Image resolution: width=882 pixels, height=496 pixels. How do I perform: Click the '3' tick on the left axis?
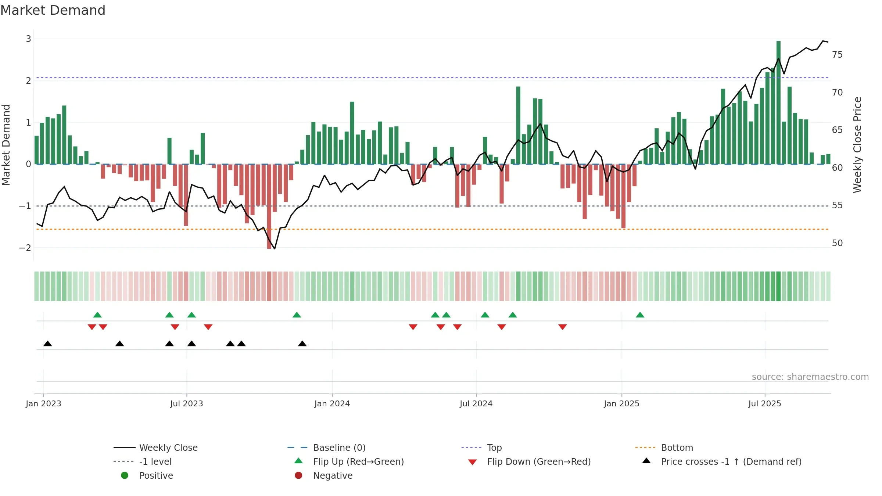[x=28, y=39]
